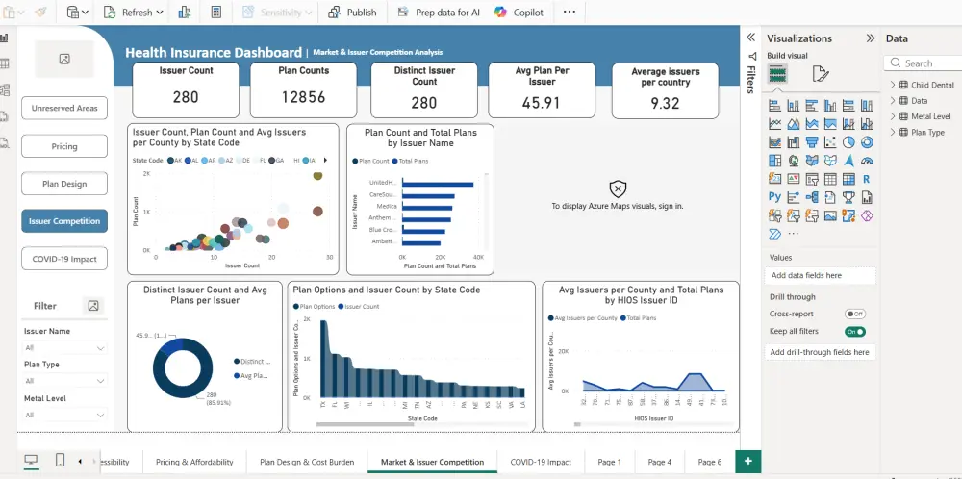Show next State Code legend entries
The image size is (962, 479).
(325, 160)
